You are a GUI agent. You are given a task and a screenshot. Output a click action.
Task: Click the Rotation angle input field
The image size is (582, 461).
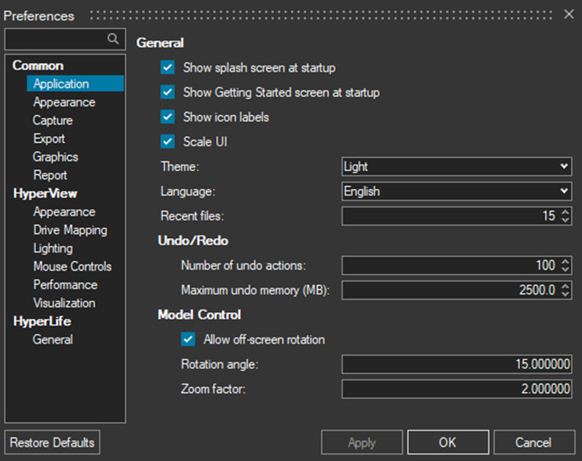pos(456,364)
